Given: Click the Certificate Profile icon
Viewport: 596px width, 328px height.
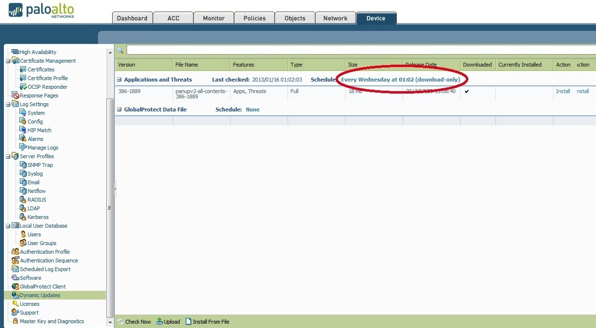Looking at the screenshot, I should (23, 78).
